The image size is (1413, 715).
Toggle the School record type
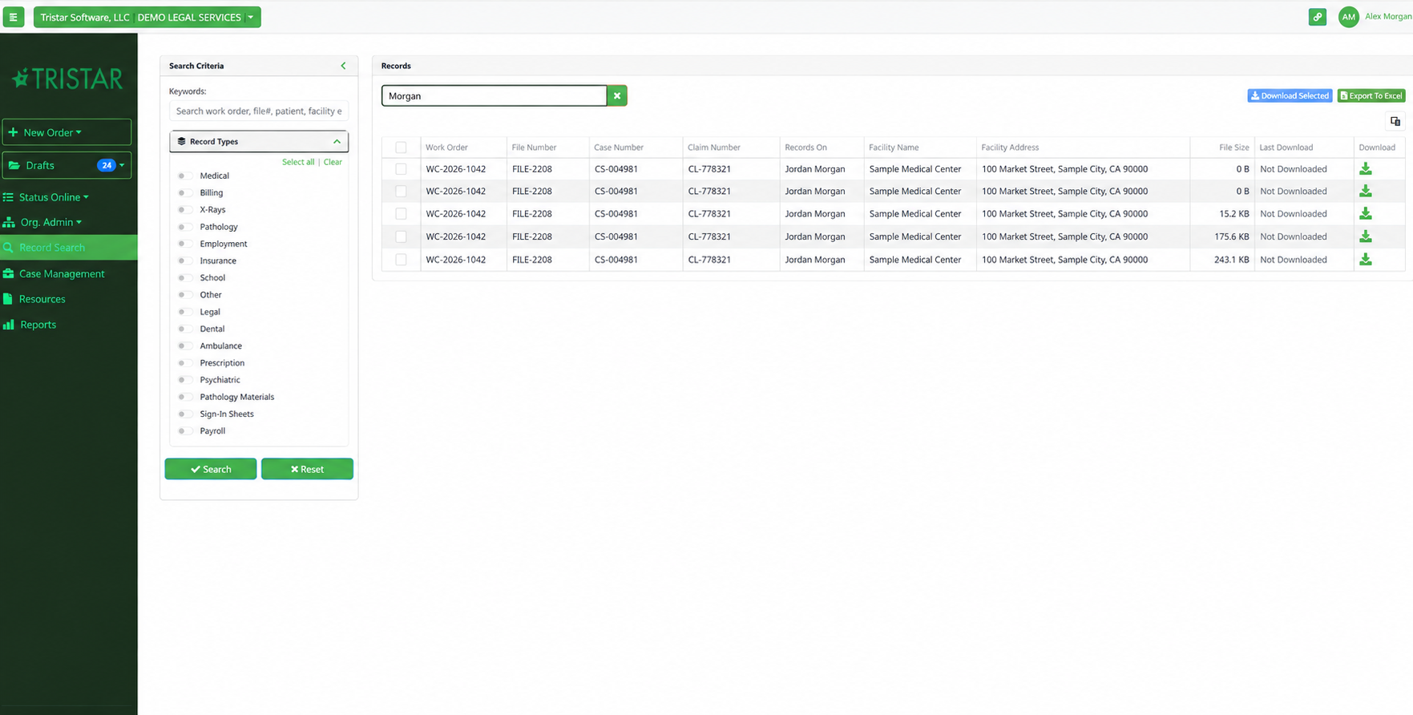(184, 277)
